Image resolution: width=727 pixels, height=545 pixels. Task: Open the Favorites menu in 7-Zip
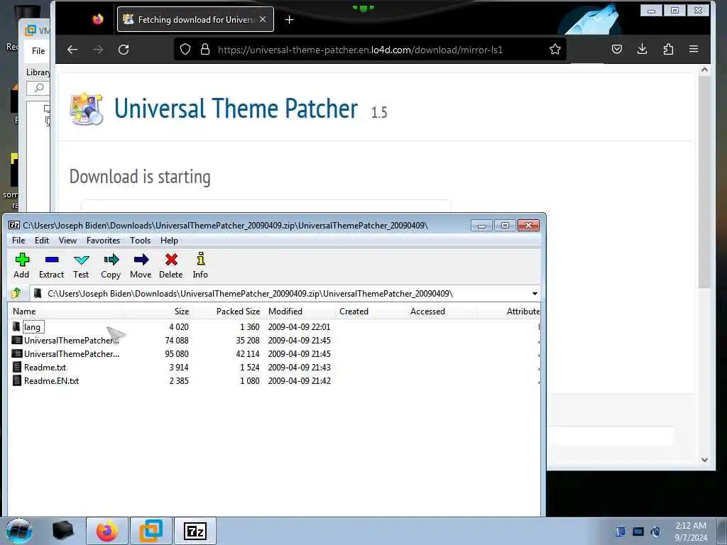pos(104,241)
